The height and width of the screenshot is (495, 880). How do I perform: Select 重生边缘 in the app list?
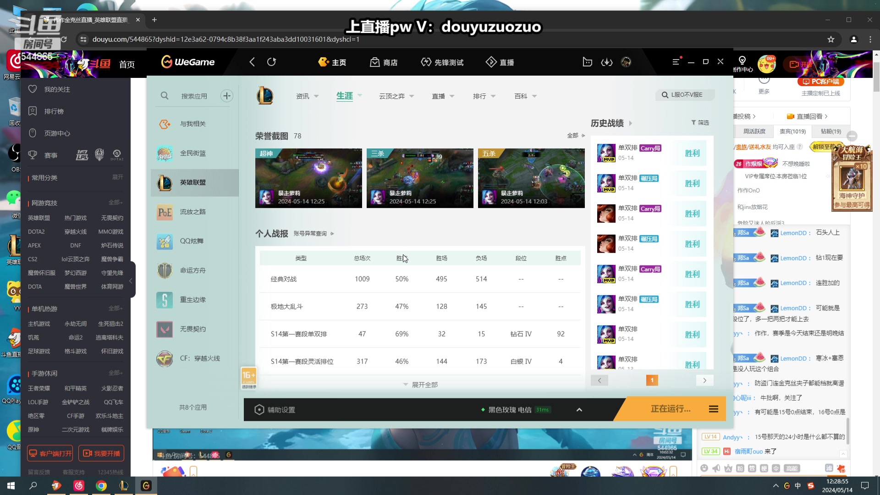195,300
